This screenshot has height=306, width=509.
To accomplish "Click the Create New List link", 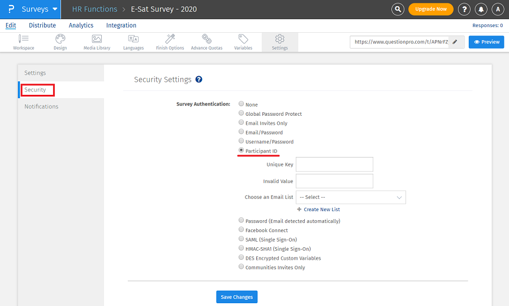I will pyautogui.click(x=321, y=209).
